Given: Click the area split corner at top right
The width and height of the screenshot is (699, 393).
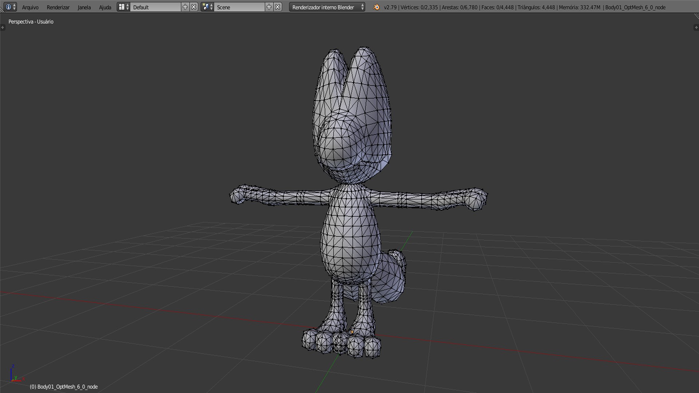Looking at the screenshot, I should [x=696, y=16].
